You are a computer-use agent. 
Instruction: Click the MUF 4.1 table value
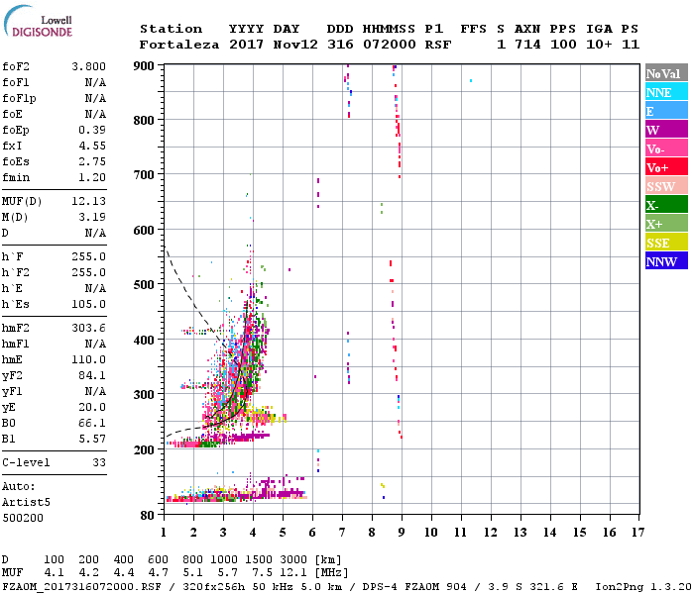tap(54, 573)
